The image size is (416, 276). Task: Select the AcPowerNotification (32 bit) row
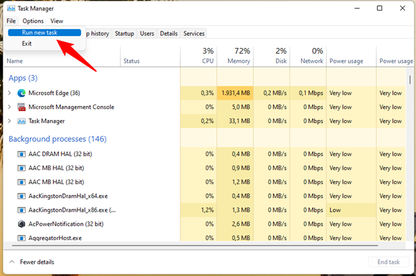(x=205, y=224)
